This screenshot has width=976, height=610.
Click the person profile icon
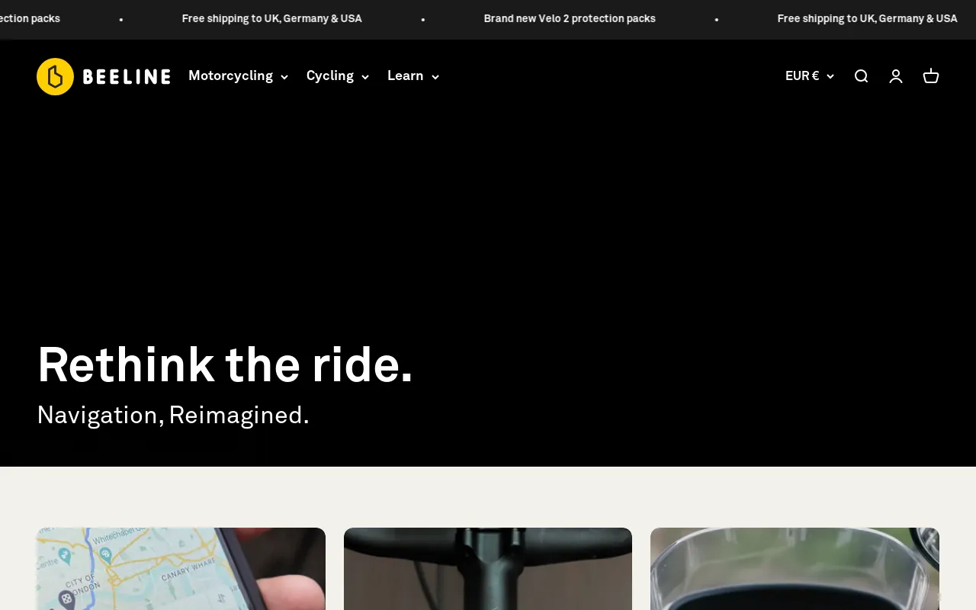896,76
